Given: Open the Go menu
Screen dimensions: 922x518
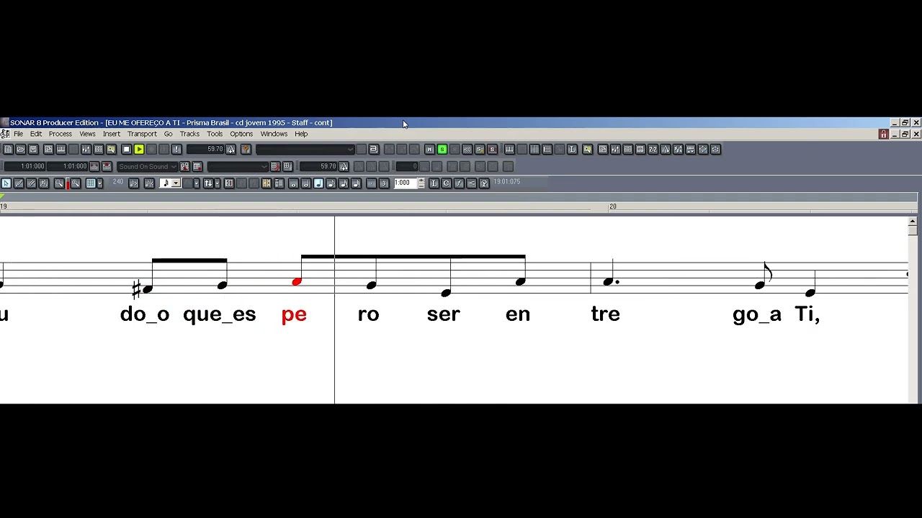Looking at the screenshot, I should (x=168, y=134).
